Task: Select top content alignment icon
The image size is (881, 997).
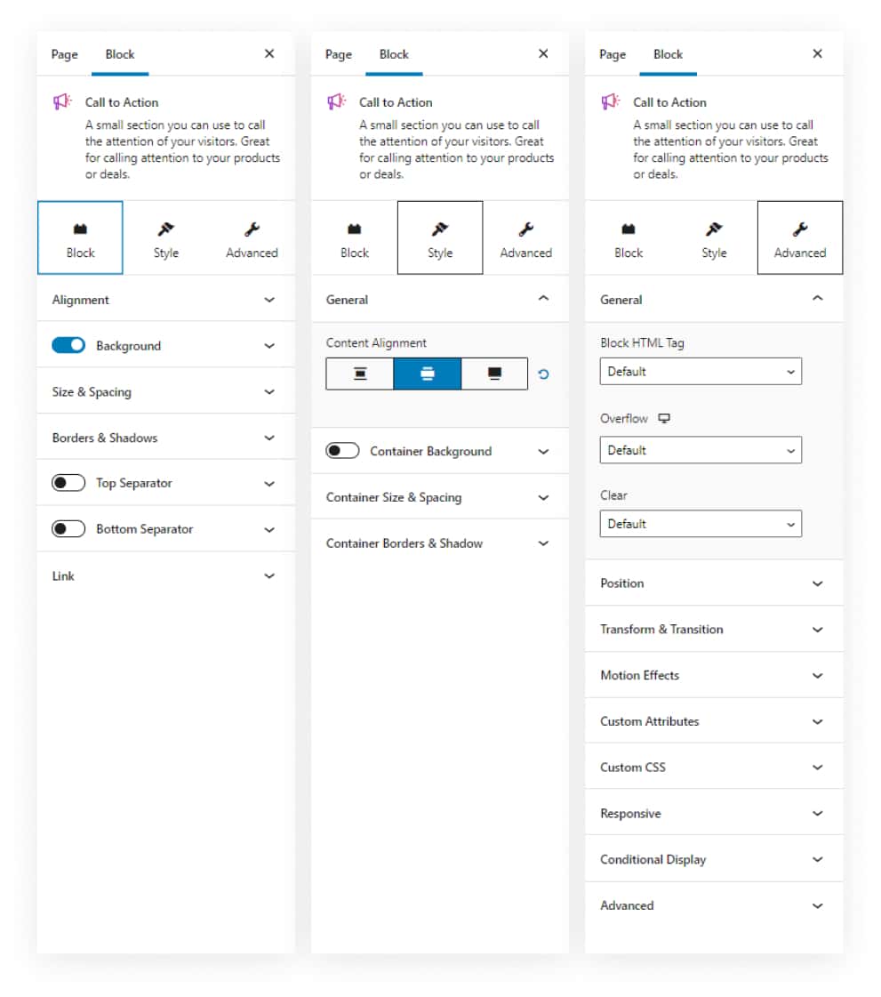Action: click(360, 374)
